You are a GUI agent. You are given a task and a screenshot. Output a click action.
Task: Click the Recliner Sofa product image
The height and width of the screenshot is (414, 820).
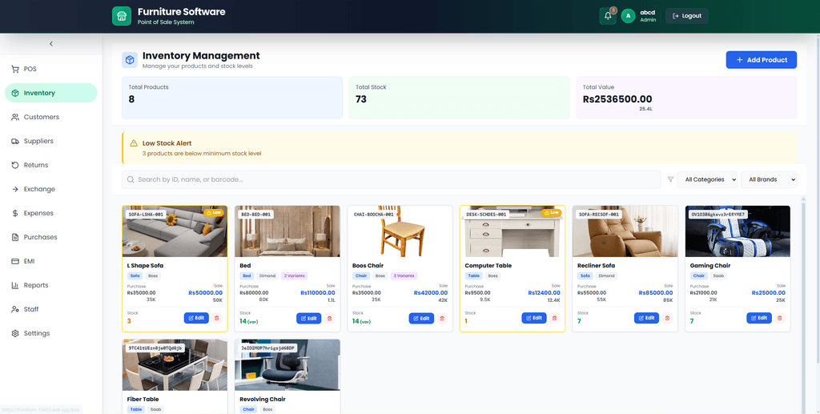point(625,231)
